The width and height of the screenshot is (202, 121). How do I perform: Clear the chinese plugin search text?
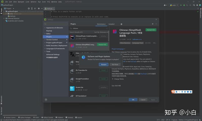coord(107,28)
